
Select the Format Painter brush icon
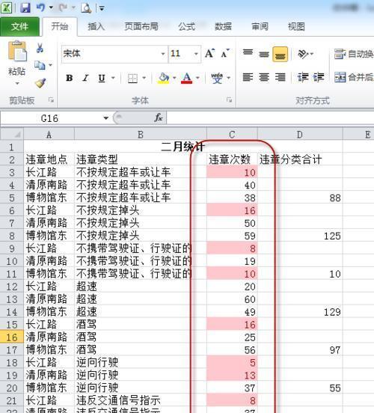(x=40, y=83)
